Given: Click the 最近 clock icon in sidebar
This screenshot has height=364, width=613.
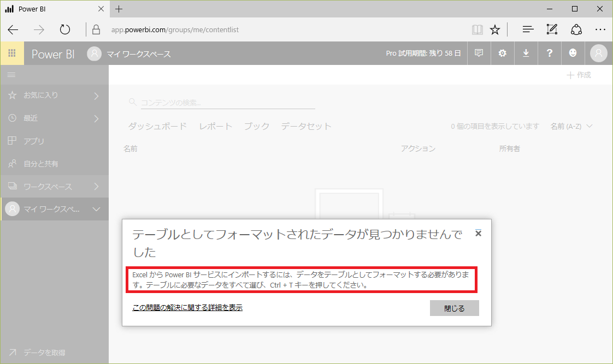Looking at the screenshot, I should tap(13, 117).
